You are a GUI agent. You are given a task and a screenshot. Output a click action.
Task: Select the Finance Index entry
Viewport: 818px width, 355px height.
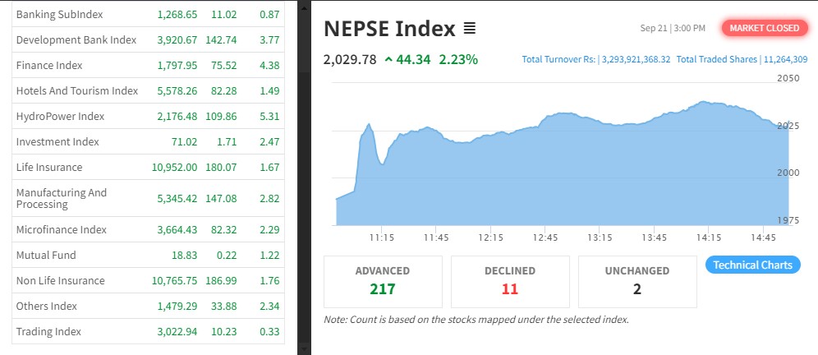click(x=49, y=65)
